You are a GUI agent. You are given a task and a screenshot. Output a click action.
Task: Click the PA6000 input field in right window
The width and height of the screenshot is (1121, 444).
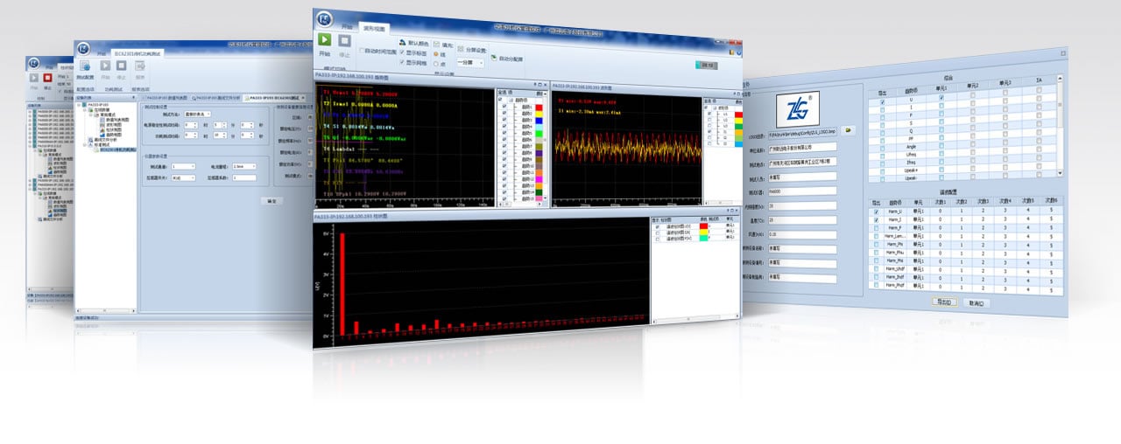(803, 191)
